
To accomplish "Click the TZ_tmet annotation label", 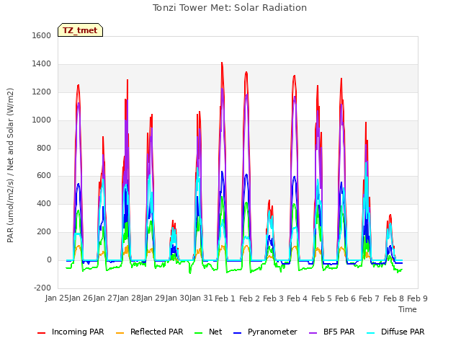I will 80,30.
